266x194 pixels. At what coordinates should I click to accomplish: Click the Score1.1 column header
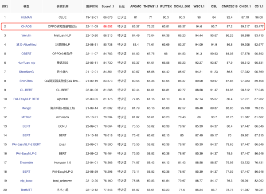(108, 6)
